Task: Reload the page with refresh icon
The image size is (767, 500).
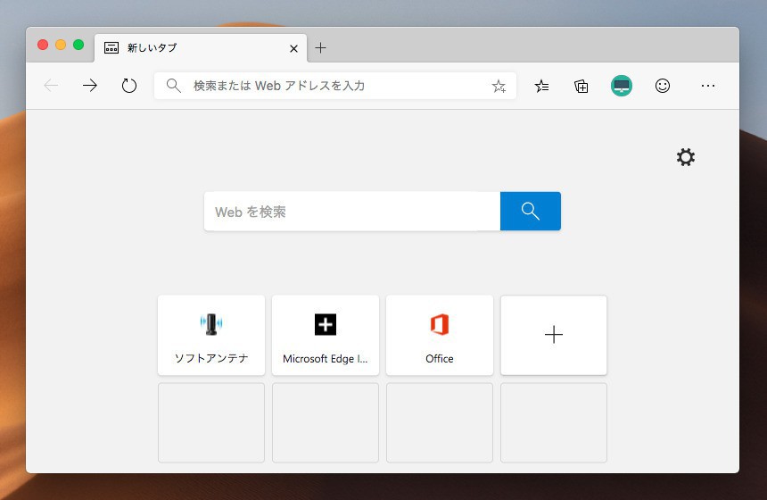Action: tap(129, 86)
